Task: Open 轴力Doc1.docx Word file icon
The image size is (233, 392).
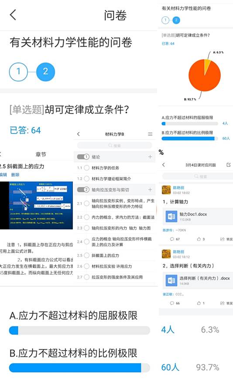Action: tap(171, 216)
